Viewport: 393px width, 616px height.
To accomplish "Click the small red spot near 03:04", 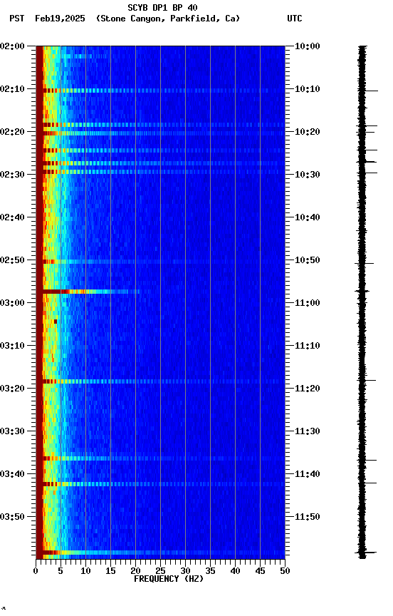I will coord(56,322).
